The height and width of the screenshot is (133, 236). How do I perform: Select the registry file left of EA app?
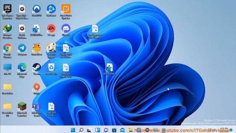[x=37, y=30]
